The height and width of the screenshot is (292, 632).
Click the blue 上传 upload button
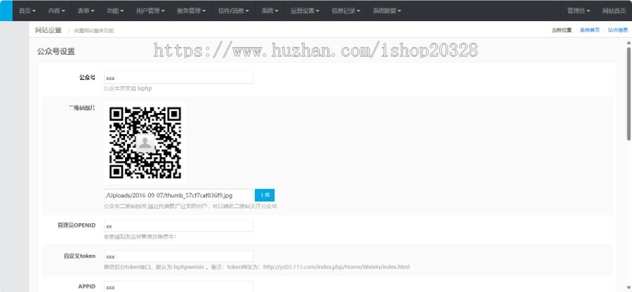point(265,195)
